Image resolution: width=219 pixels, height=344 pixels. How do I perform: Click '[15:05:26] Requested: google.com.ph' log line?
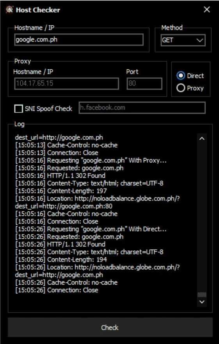click(x=69, y=237)
